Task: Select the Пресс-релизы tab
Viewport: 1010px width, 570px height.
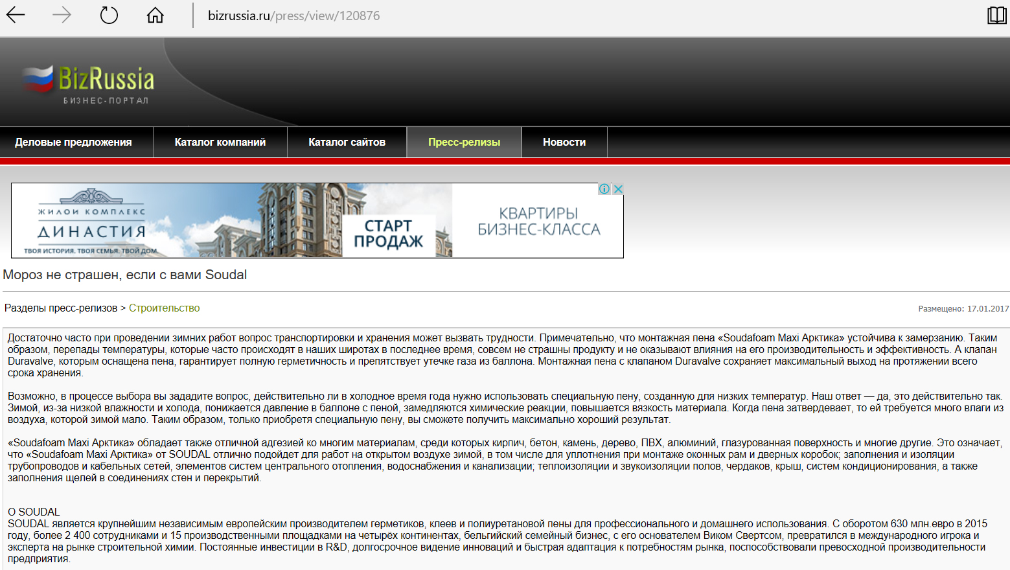Action: tap(465, 142)
